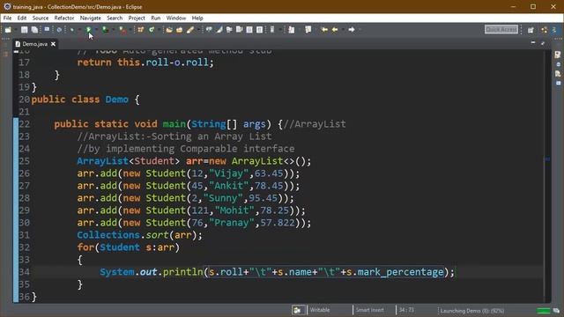The height and width of the screenshot is (317, 564).
Task: Click Toggle Mark Occurrences icon
Action: click(219, 29)
